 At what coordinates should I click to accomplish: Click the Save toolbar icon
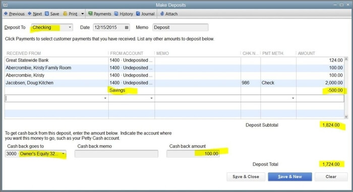pyautogui.click(x=47, y=14)
